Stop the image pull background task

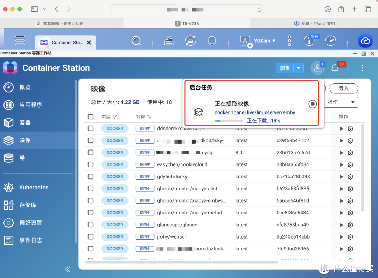pos(313,104)
